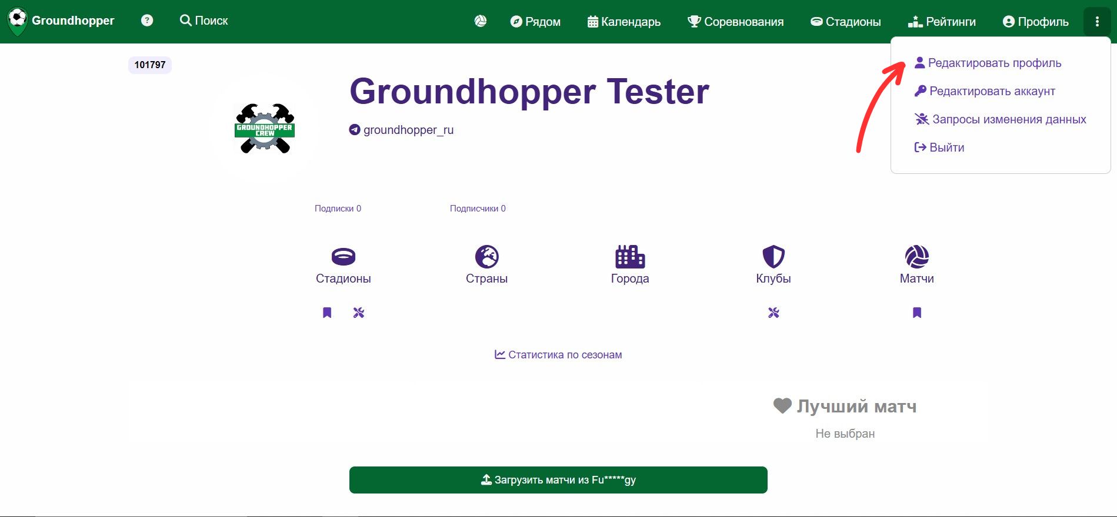Select the Не выбран text

pyautogui.click(x=845, y=434)
